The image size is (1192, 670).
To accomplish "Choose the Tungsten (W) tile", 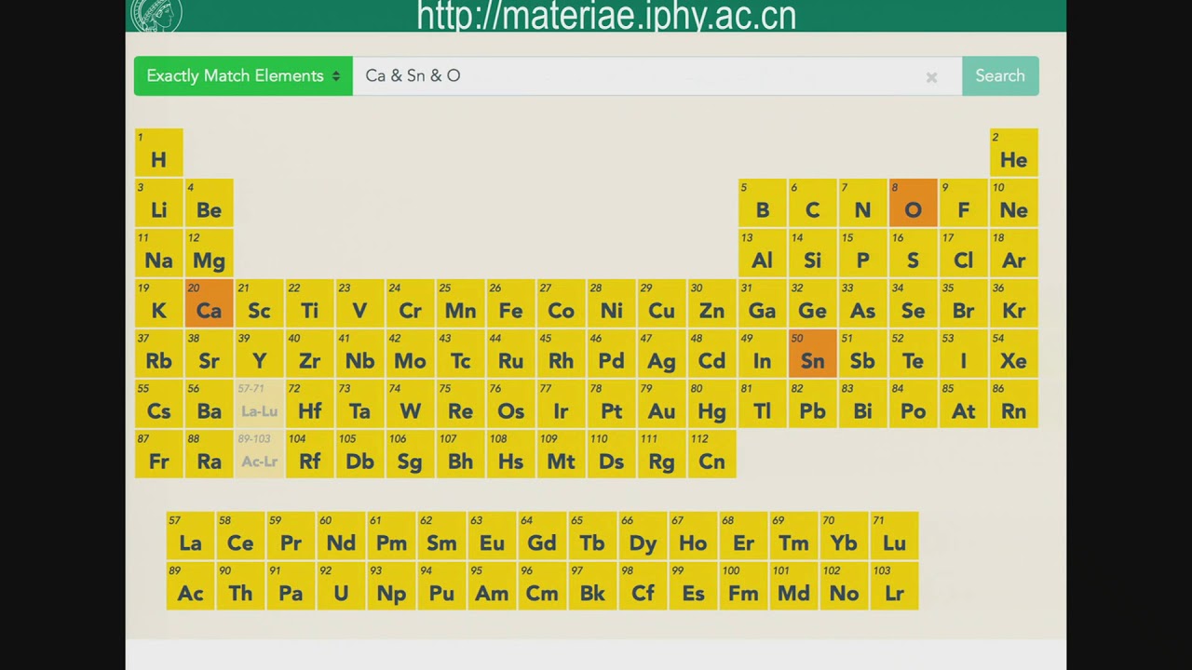I will point(411,404).
